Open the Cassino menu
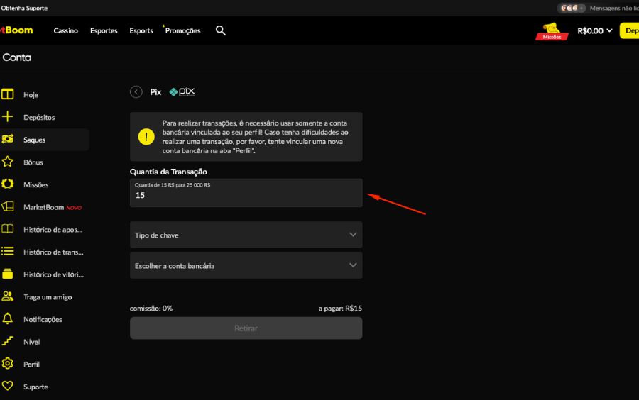The height and width of the screenshot is (400, 639). tap(66, 31)
